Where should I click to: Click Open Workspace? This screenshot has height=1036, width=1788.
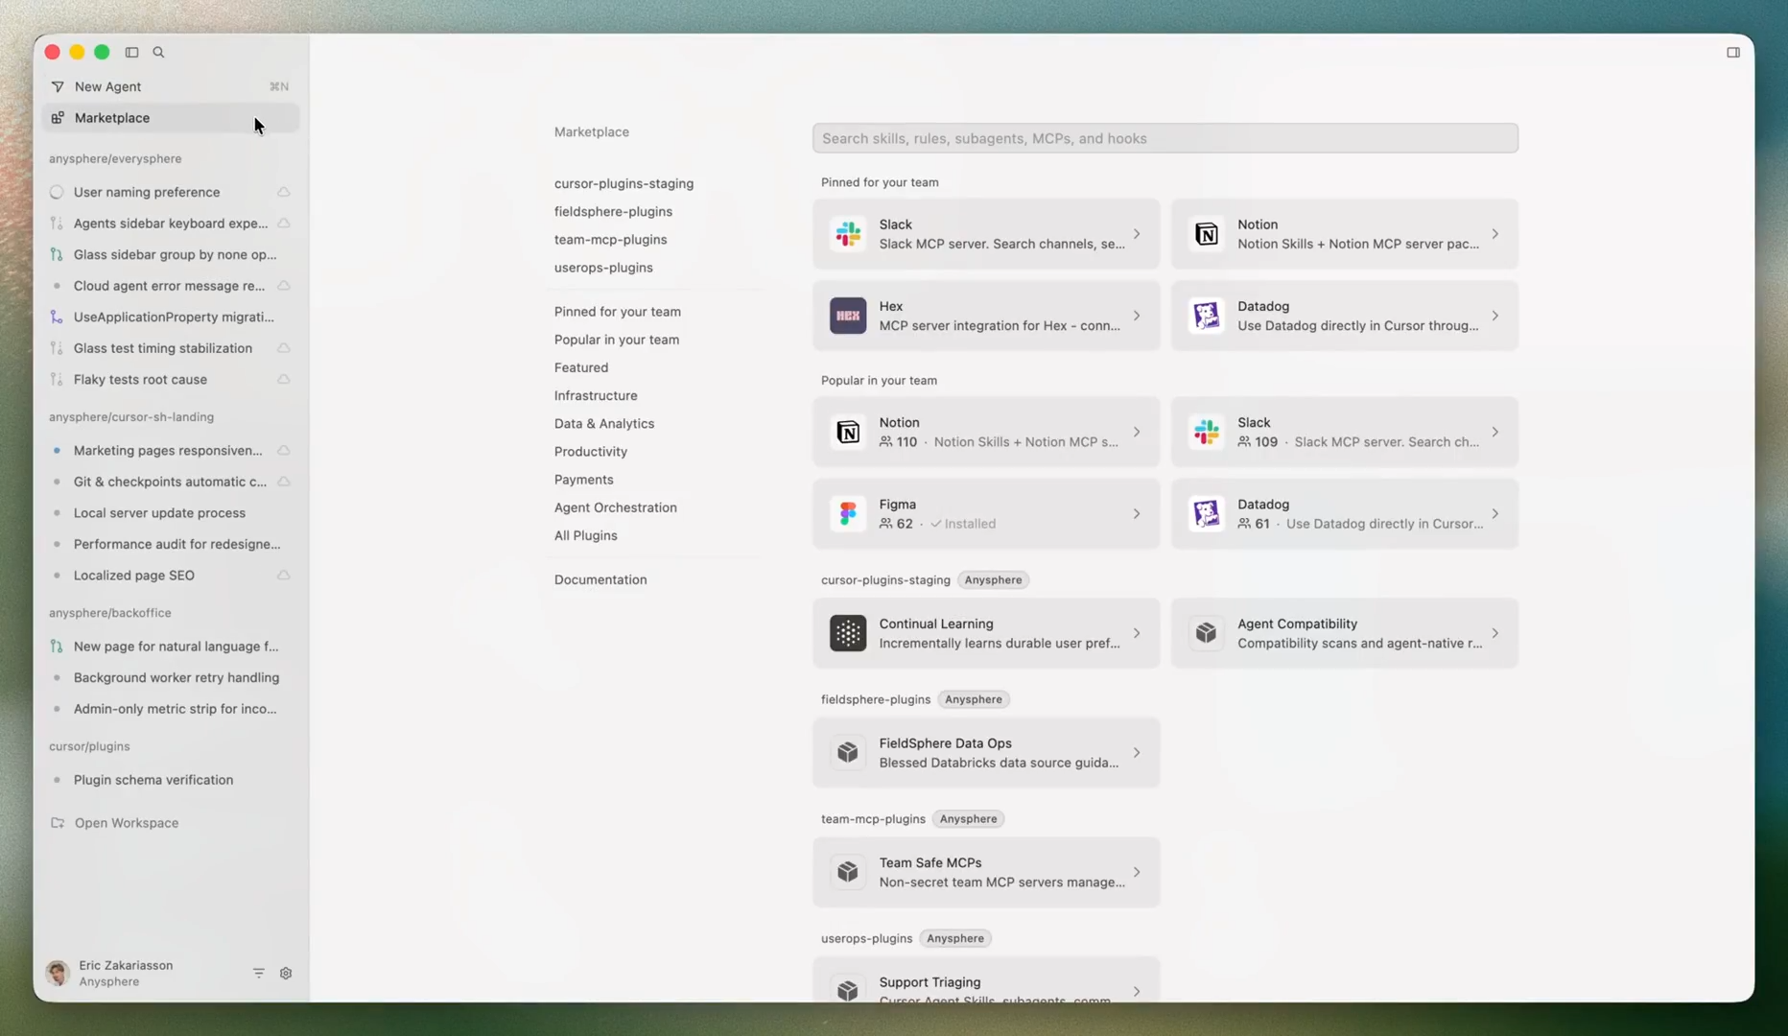(x=127, y=823)
